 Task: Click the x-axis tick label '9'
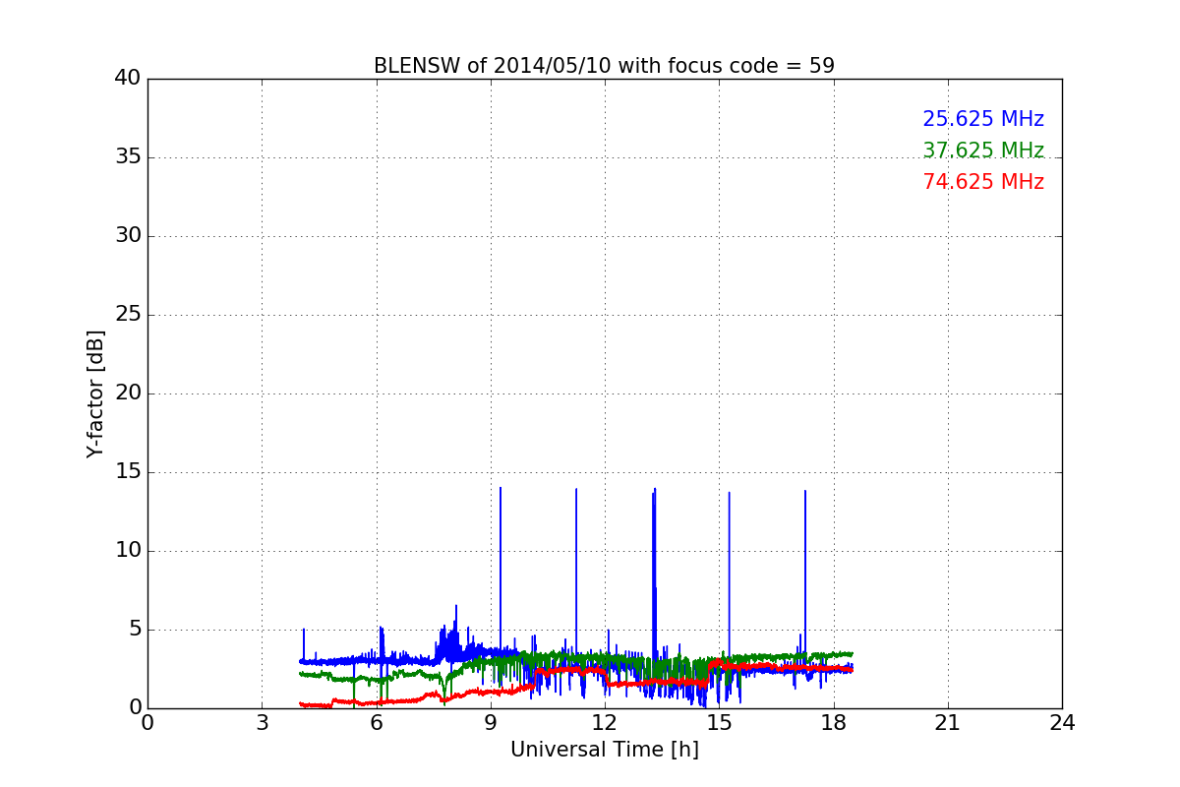point(491,723)
